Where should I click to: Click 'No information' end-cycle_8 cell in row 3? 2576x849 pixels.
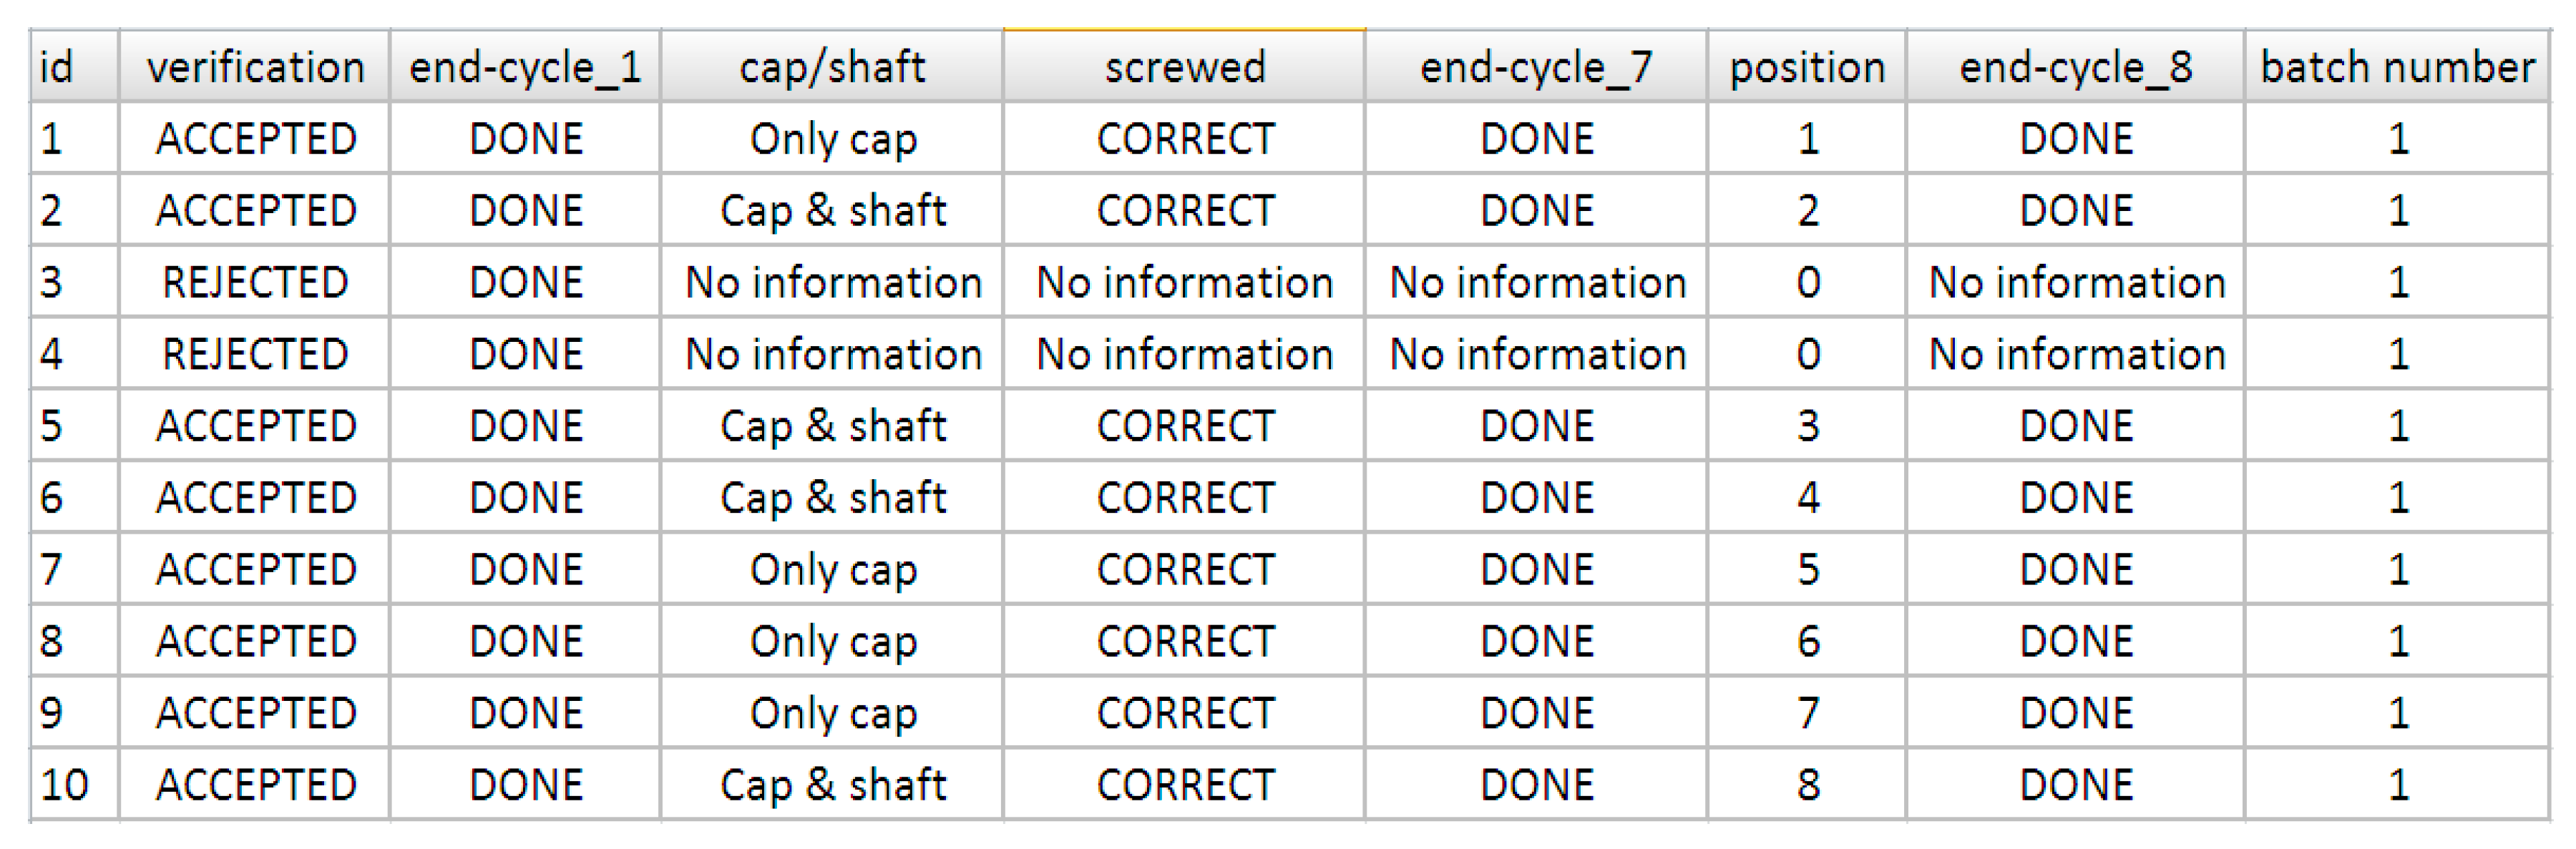tap(2076, 283)
